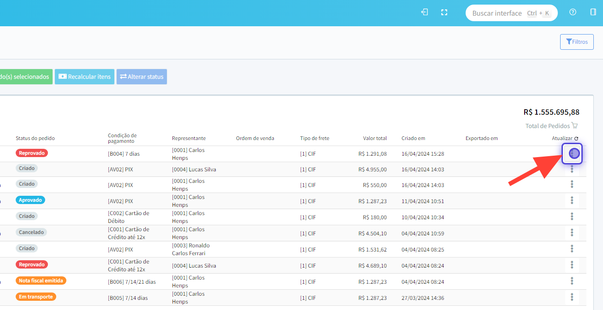Image resolution: width=603 pixels, height=310 pixels.
Task: Click the [B006] 7/14/21 dias payment cell
Action: point(132,282)
